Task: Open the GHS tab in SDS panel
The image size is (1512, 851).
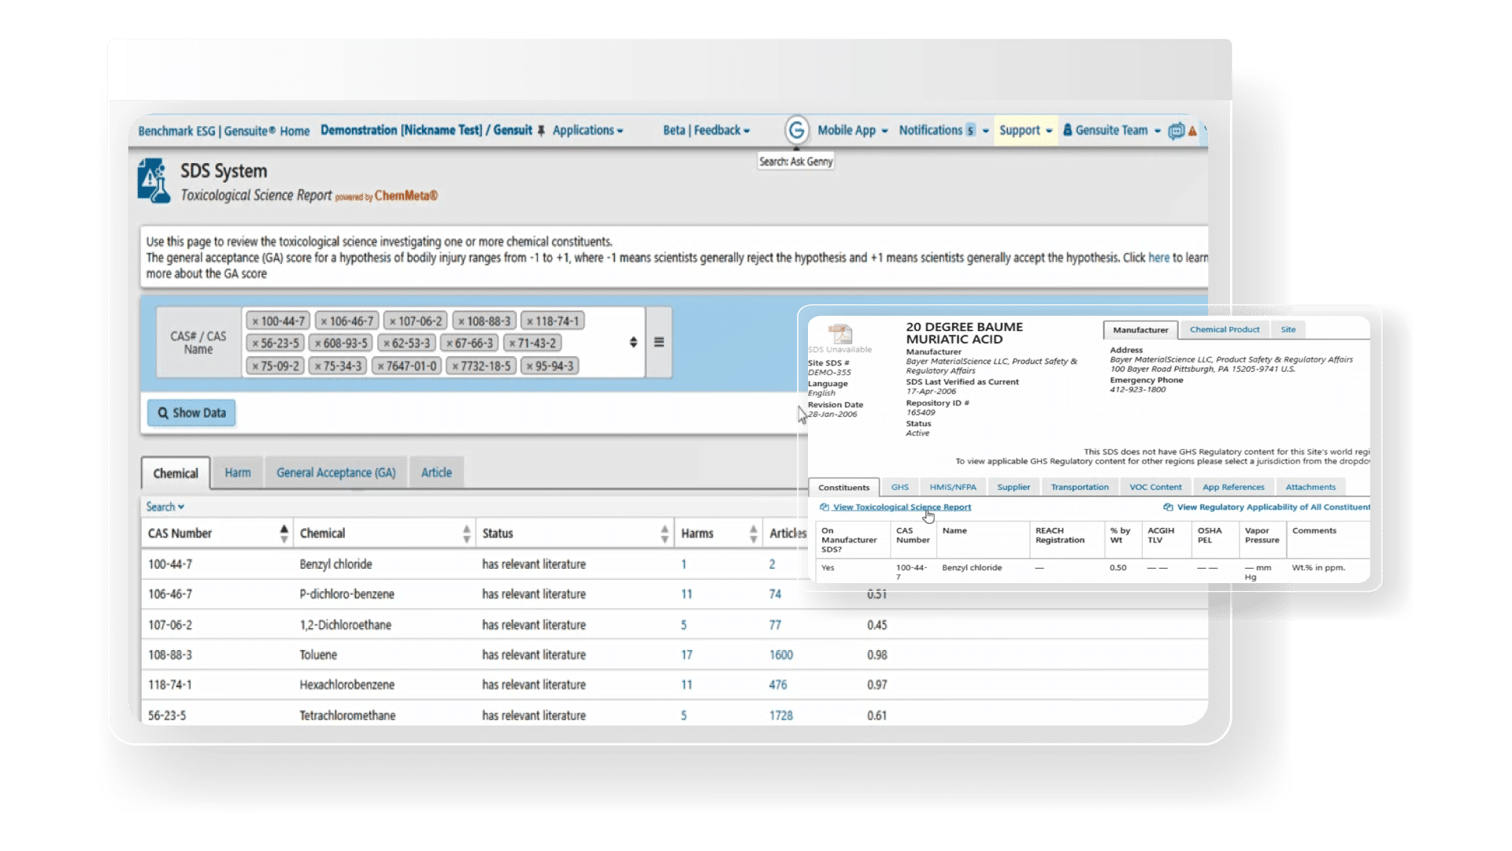Action: [x=900, y=487]
